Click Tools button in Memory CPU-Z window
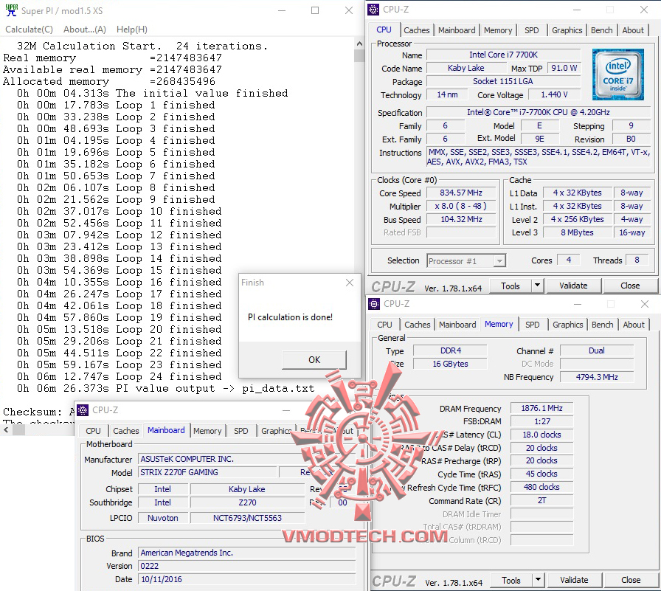661x591 pixels. pos(511,581)
